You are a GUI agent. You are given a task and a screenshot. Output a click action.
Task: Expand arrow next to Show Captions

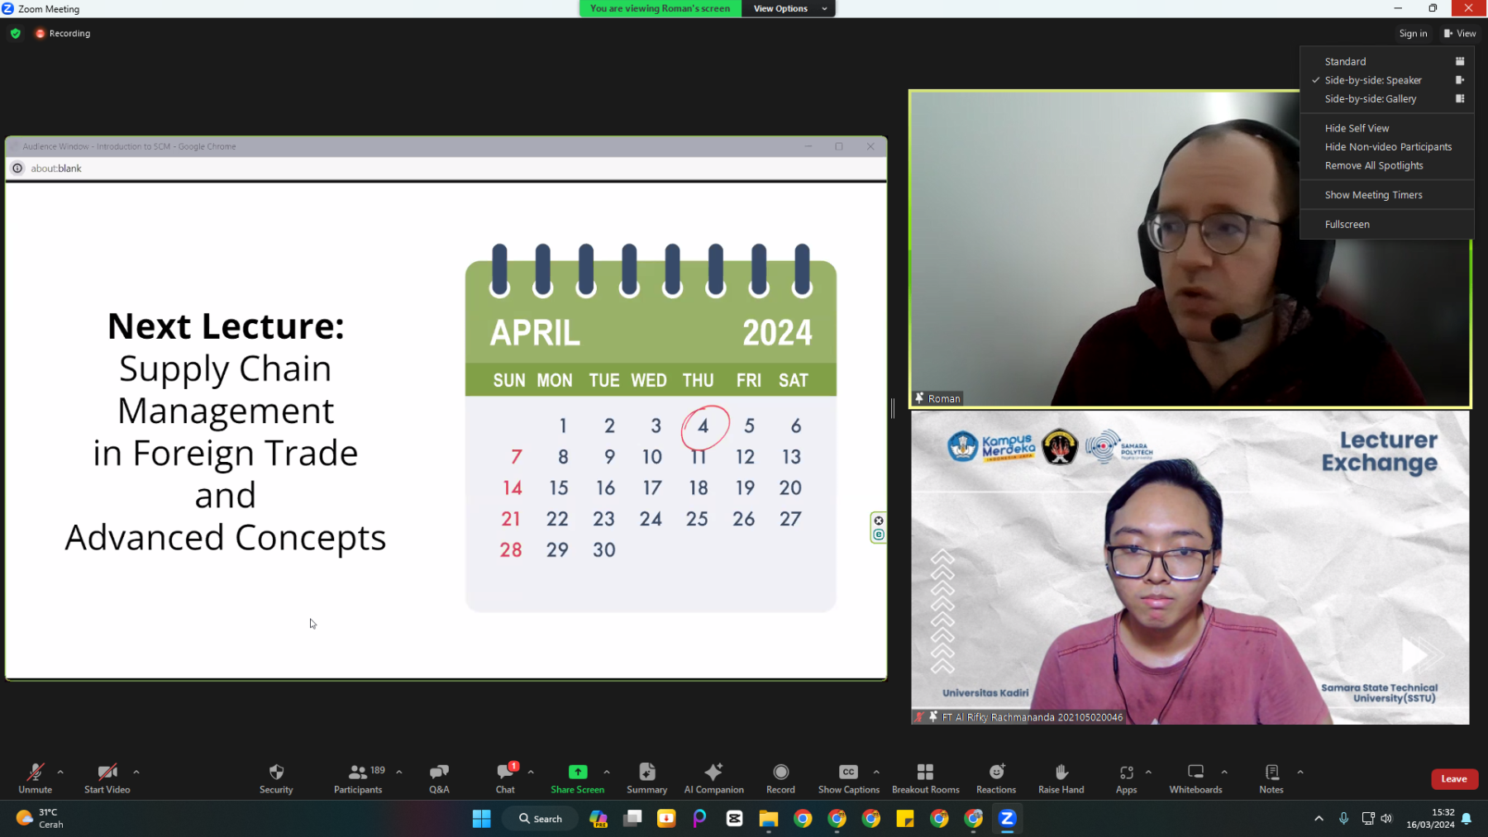[x=876, y=772]
